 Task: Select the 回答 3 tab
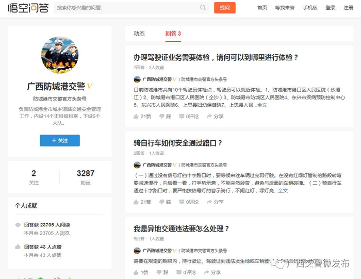tap(173, 34)
